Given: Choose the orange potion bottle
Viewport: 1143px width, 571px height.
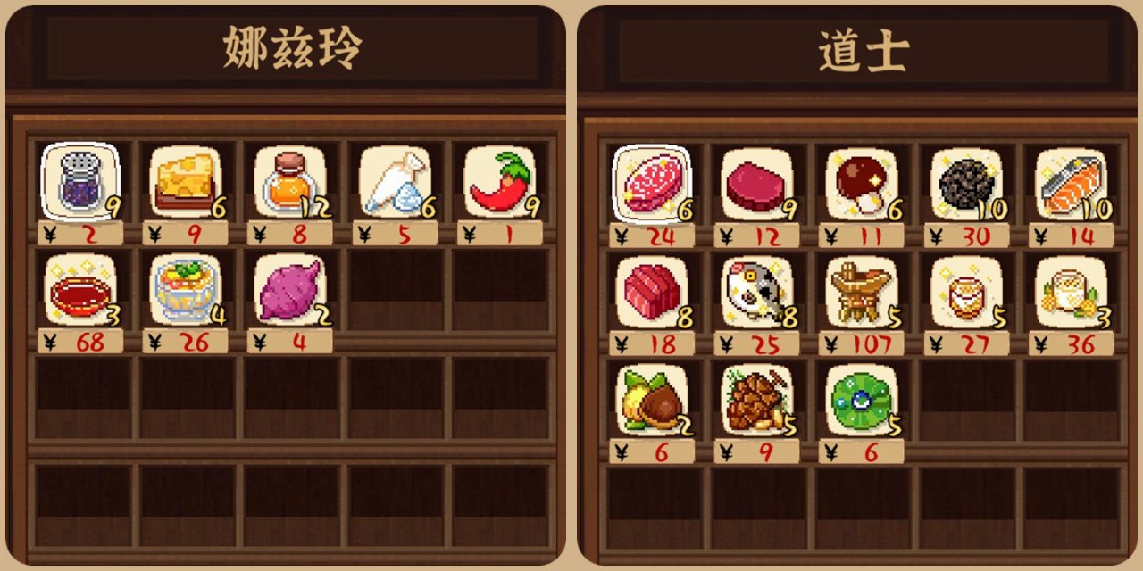Looking at the screenshot, I should tap(289, 181).
